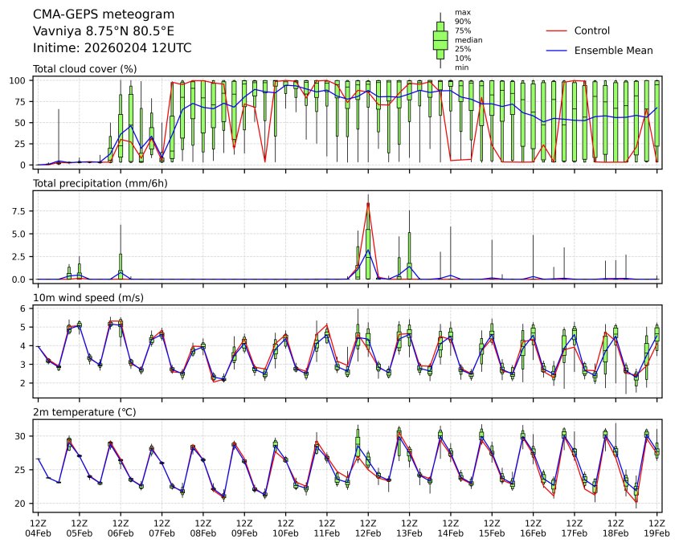Click the 'Total precipitation (mm/6h)' panel title
This screenshot has width=679, height=547.
click(94, 184)
